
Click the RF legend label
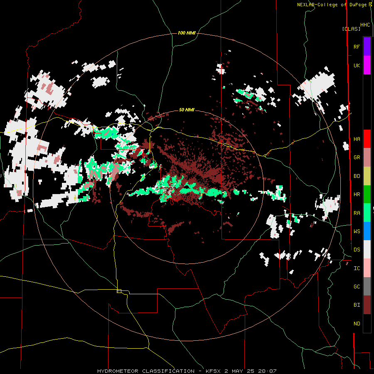(357, 47)
